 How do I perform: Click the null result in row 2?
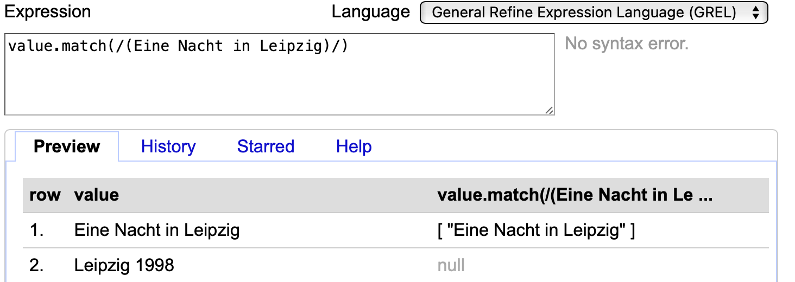(x=451, y=265)
